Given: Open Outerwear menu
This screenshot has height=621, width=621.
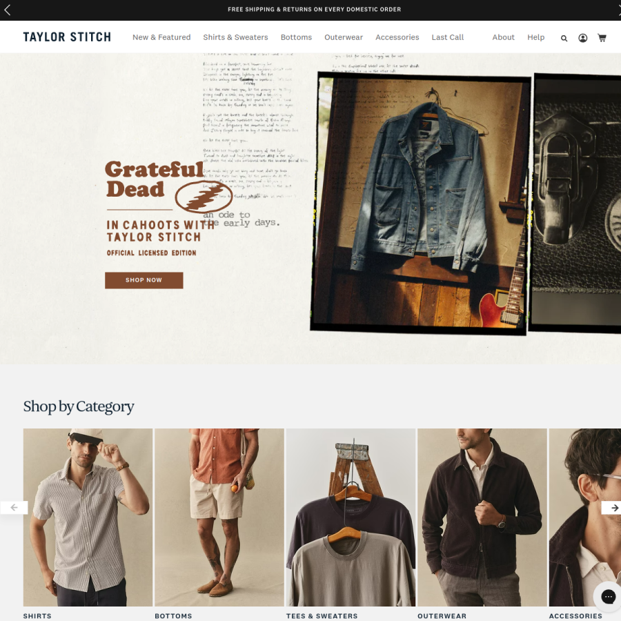Looking at the screenshot, I should tap(344, 37).
